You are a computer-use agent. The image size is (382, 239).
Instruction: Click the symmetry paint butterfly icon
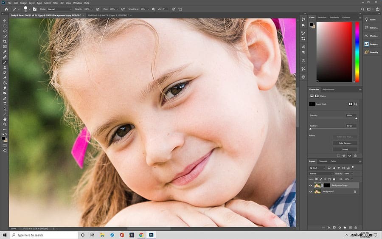[180, 9]
